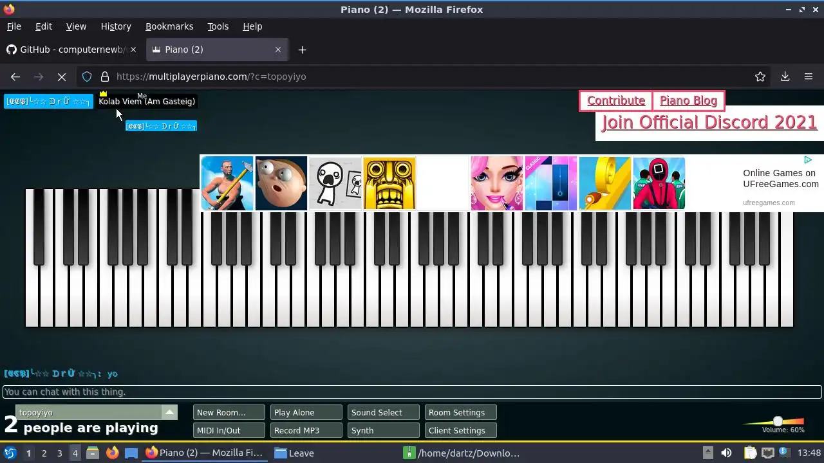
Task: Open the red masked guard game thumbnail
Action: pyautogui.click(x=659, y=183)
